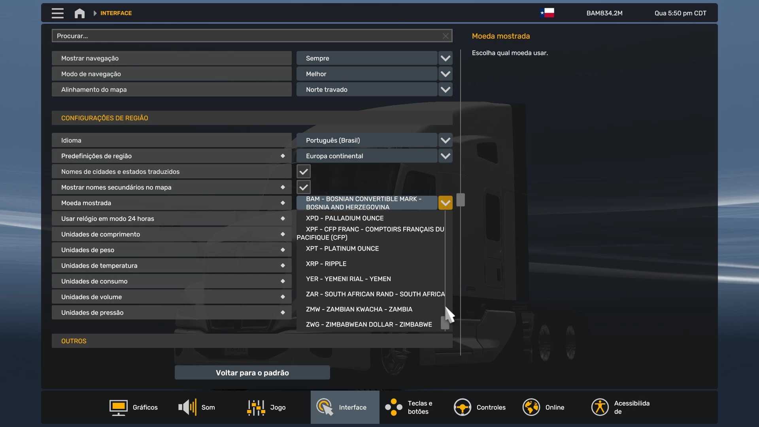Image resolution: width=759 pixels, height=427 pixels.
Task: Choose ZAR - South African Rand option
Action: point(375,294)
